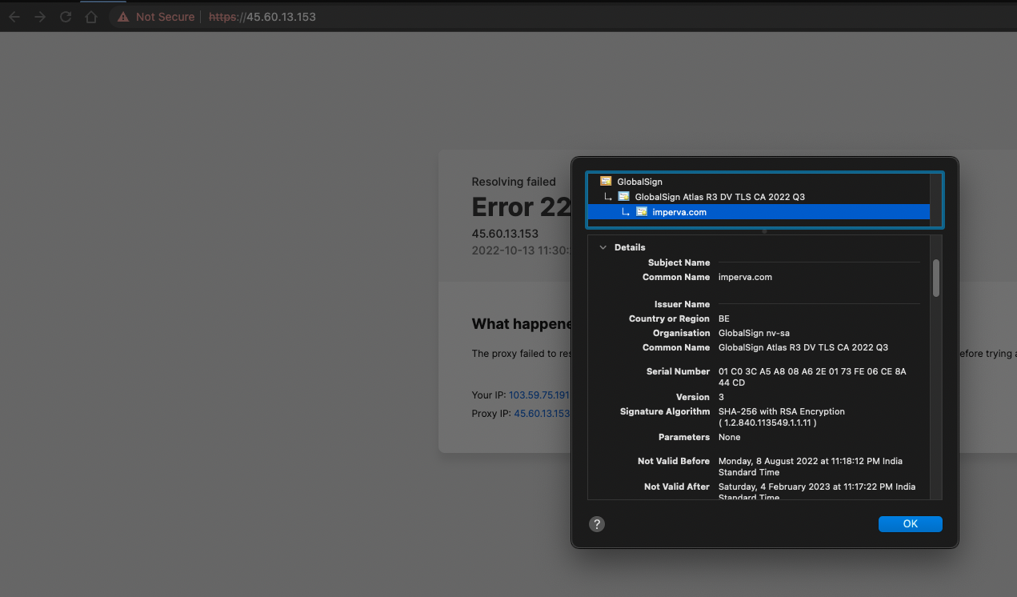
Task: Click the drag handle below certificate chain
Action: (x=764, y=230)
